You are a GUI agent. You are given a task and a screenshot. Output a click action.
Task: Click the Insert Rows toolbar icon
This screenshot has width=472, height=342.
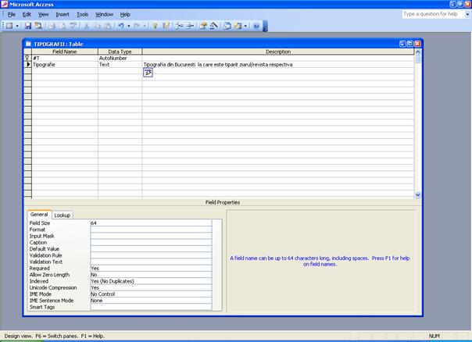pos(178,26)
